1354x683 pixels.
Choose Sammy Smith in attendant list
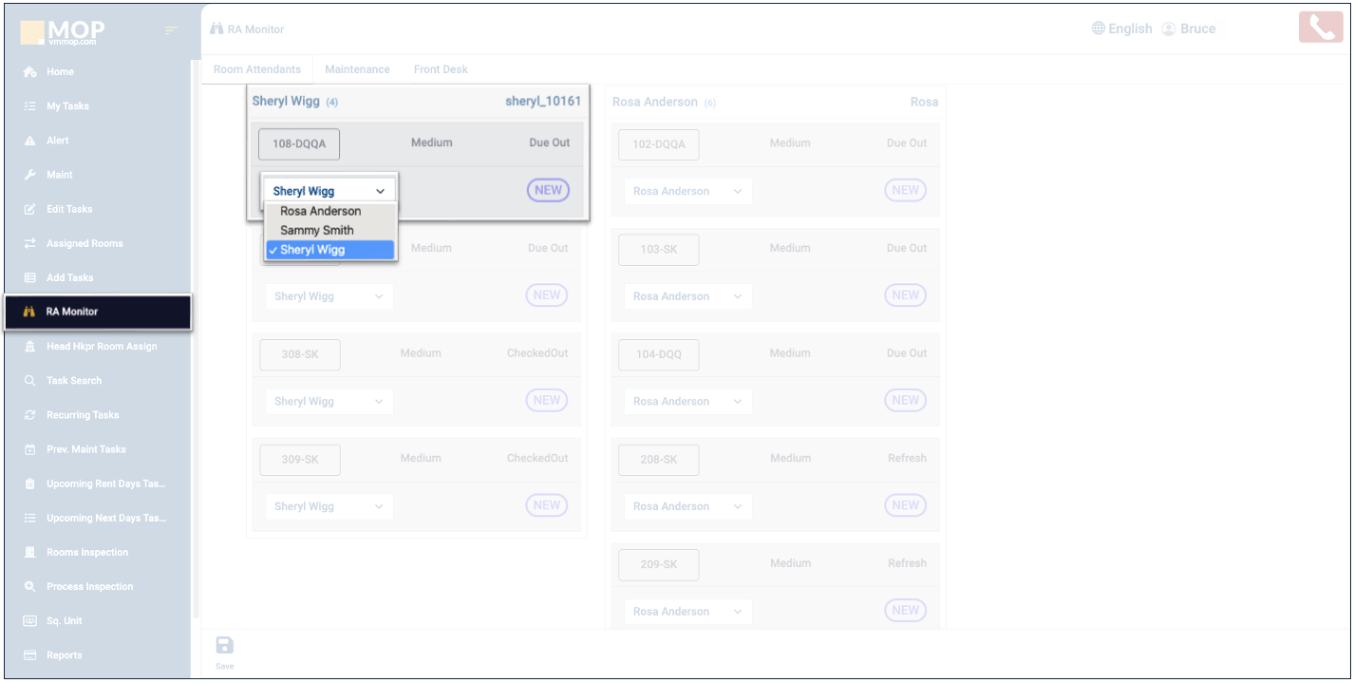[317, 230]
